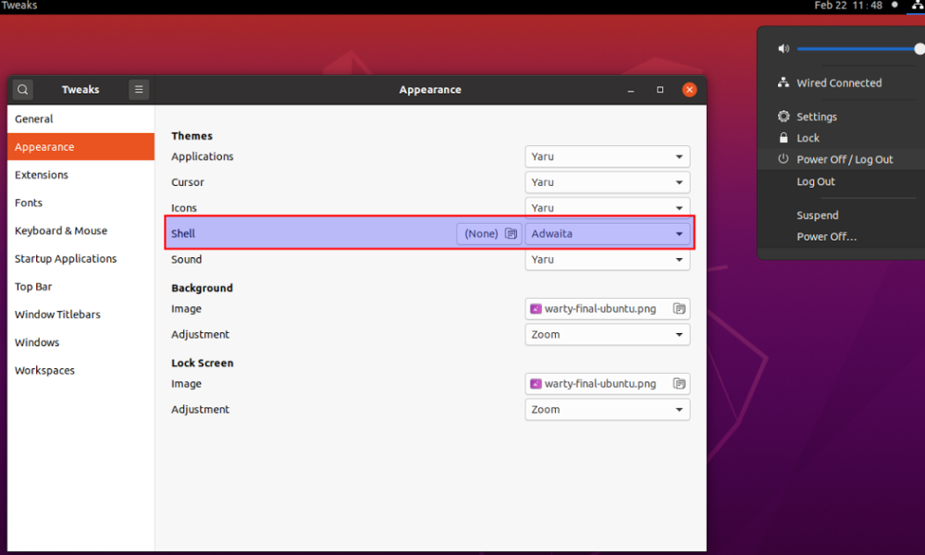Click the Settings gear icon in system menu
Viewport: 925px width, 555px height.
point(783,117)
